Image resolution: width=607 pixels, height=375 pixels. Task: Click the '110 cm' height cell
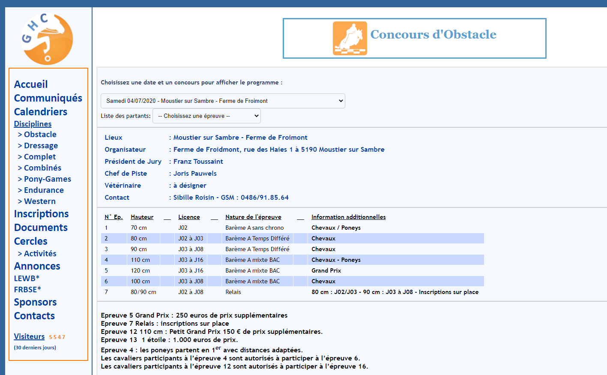pyautogui.click(x=141, y=260)
